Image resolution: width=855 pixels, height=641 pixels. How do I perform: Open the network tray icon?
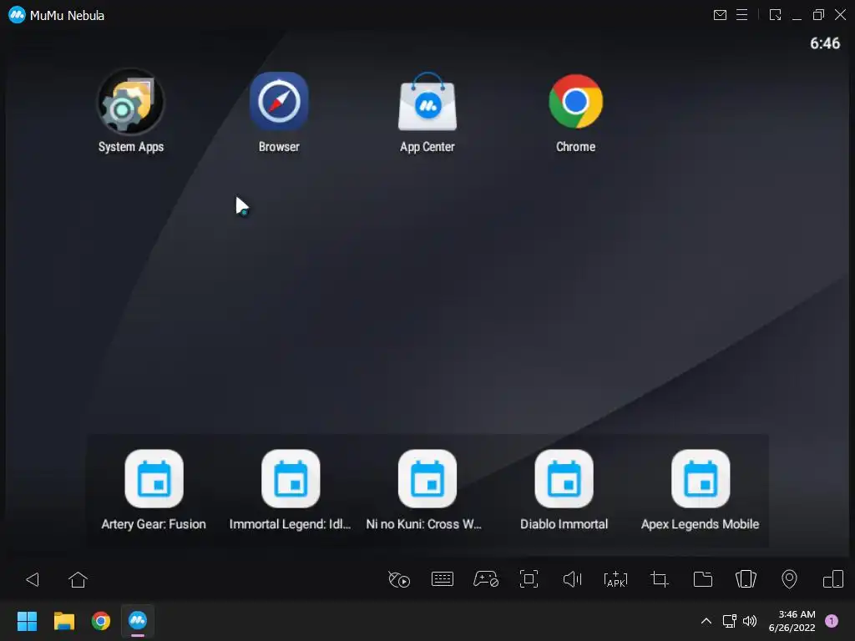click(x=730, y=621)
